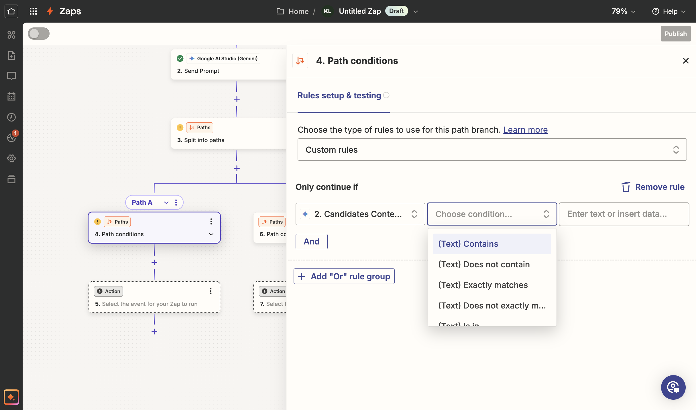This screenshot has height=410, width=696.
Task: Expand the Path A name dropdown
Action: 166,202
